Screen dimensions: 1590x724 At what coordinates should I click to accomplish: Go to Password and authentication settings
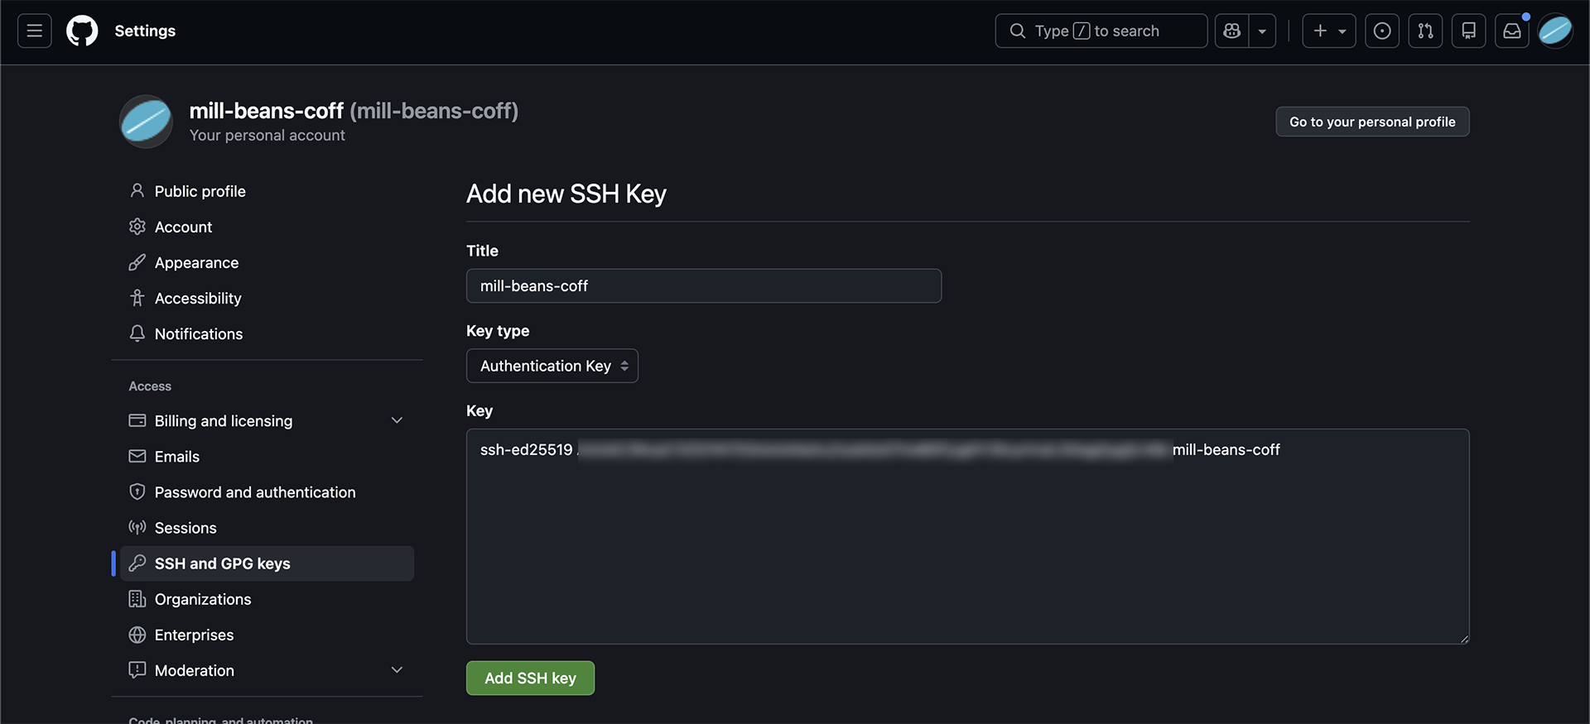click(x=254, y=492)
